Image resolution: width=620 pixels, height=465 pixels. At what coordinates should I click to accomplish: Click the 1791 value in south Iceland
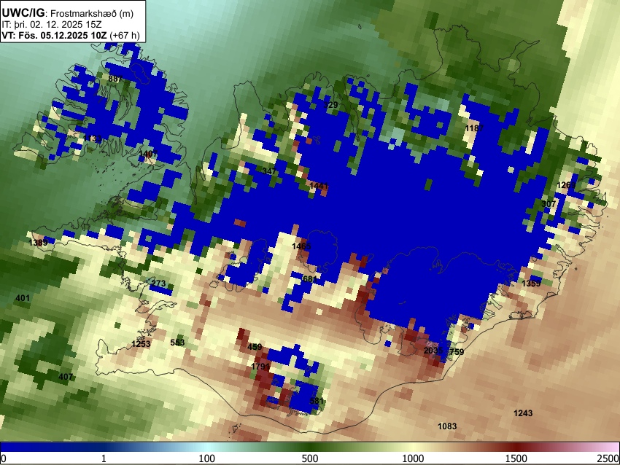(260, 366)
